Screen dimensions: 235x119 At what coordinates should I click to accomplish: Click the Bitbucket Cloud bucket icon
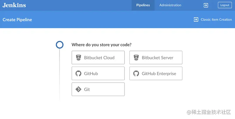78,58
